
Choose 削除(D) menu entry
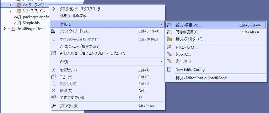tap(107, 91)
